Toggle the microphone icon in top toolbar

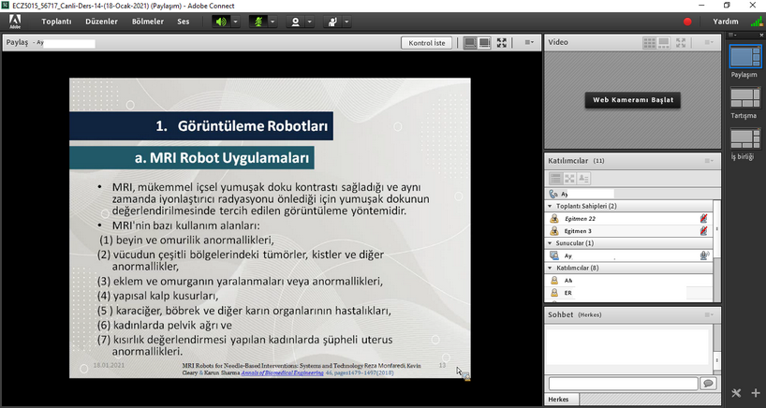coord(258,21)
